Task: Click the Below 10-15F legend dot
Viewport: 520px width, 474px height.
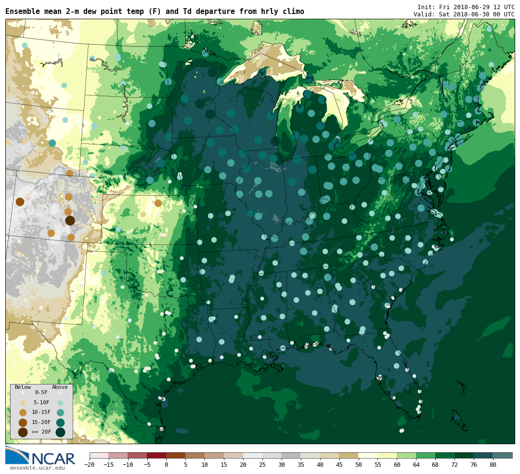Action: [x=23, y=413]
